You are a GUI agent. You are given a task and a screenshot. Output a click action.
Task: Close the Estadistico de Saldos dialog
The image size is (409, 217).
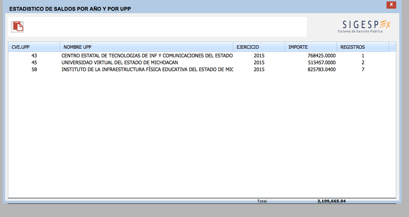pos(391,5)
